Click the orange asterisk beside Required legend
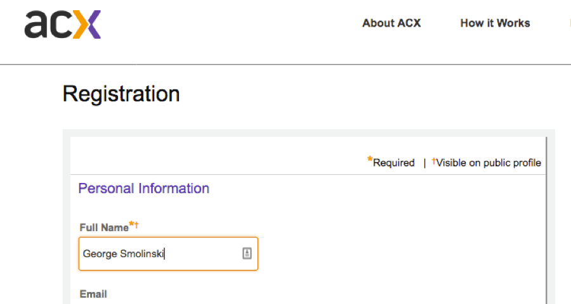 (370, 161)
